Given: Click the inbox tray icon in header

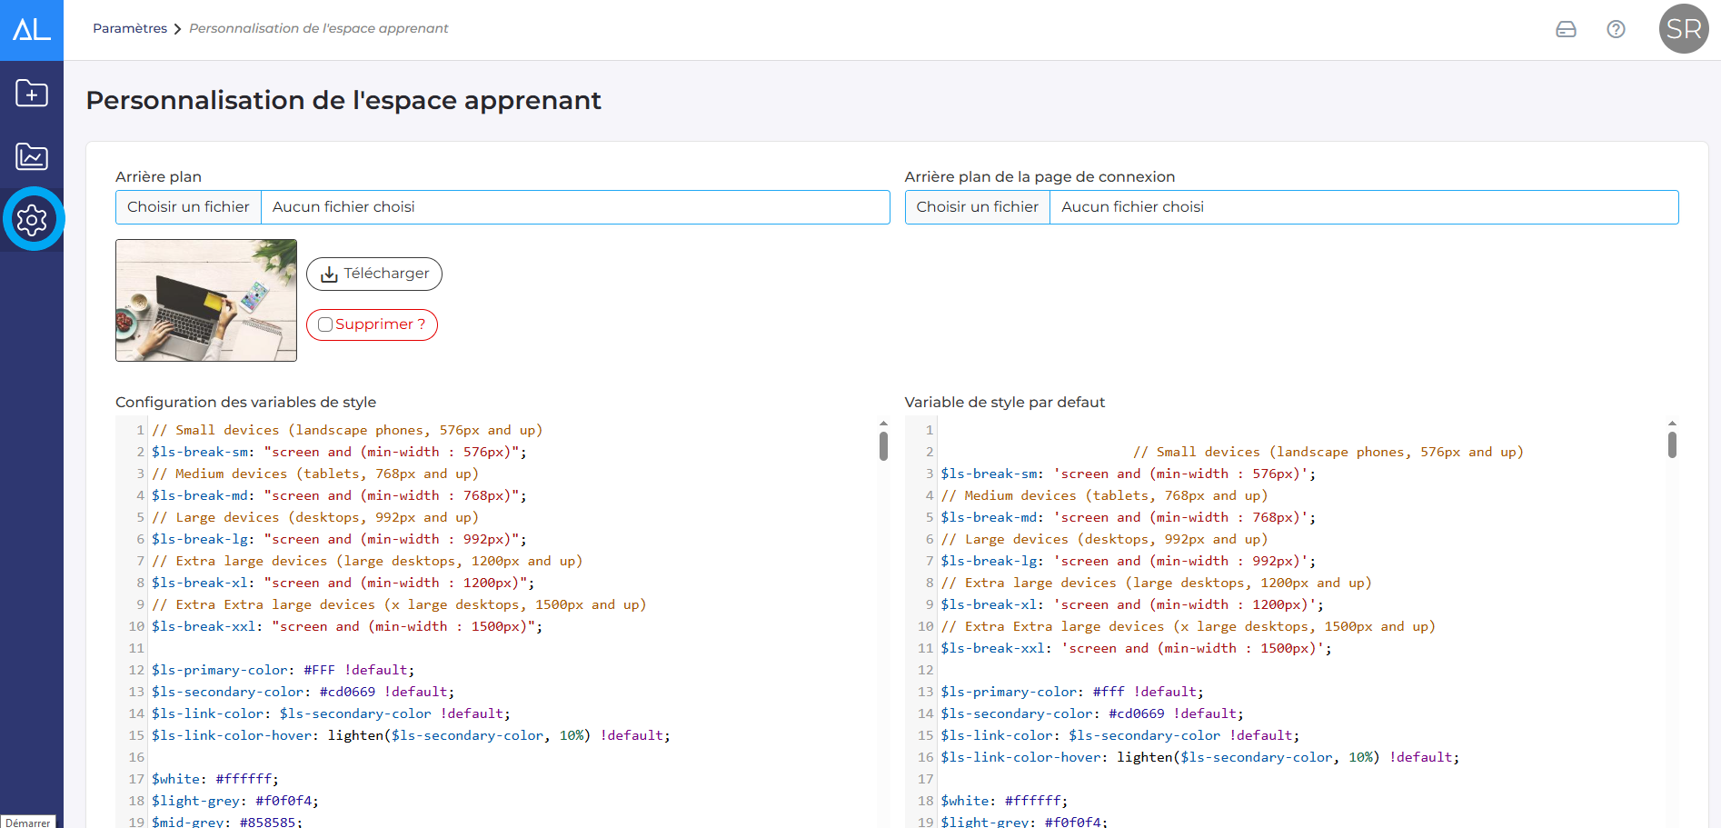Looking at the screenshot, I should 1566,29.
